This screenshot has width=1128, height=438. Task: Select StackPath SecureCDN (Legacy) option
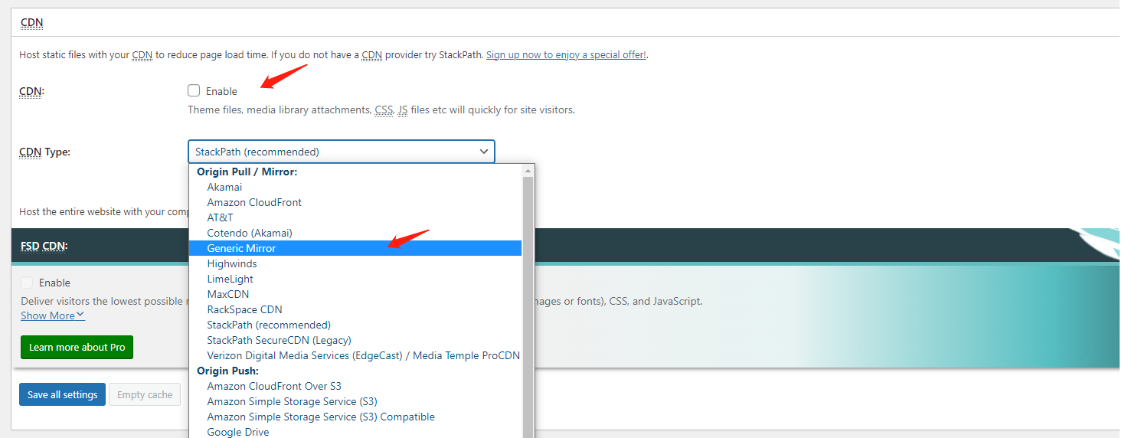pos(355,340)
